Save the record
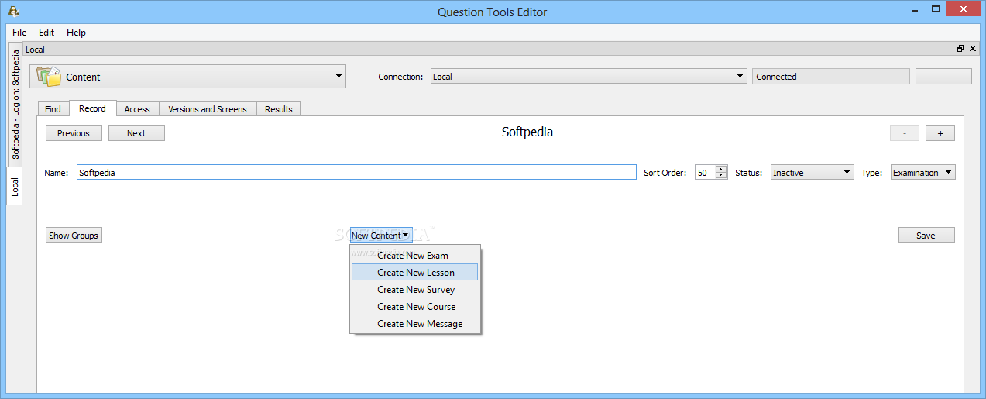Viewport: 986px width, 399px height. [x=926, y=236]
